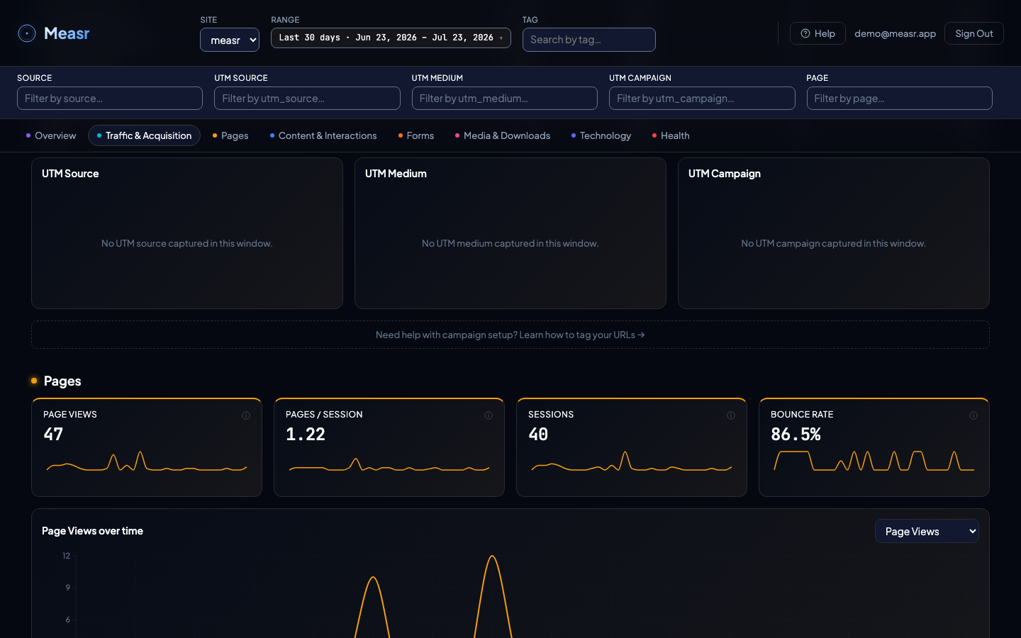The image size is (1021, 638).
Task: Open the site selector showing measr
Action: [230, 40]
